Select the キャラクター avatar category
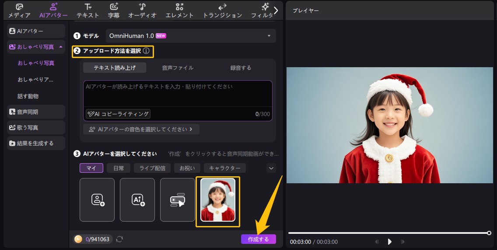Viewport: 497px width, 250px height. point(225,168)
